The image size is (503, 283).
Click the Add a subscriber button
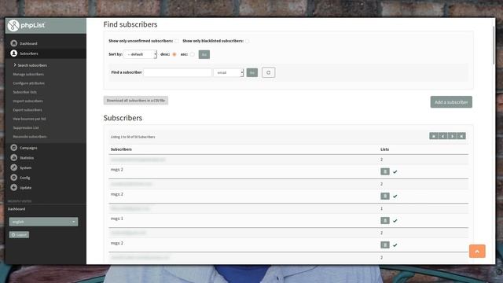(451, 102)
